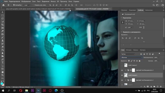165x93 pixels.
Task: Open the Fill value dropdown arrow
Action: (x=159, y=61)
